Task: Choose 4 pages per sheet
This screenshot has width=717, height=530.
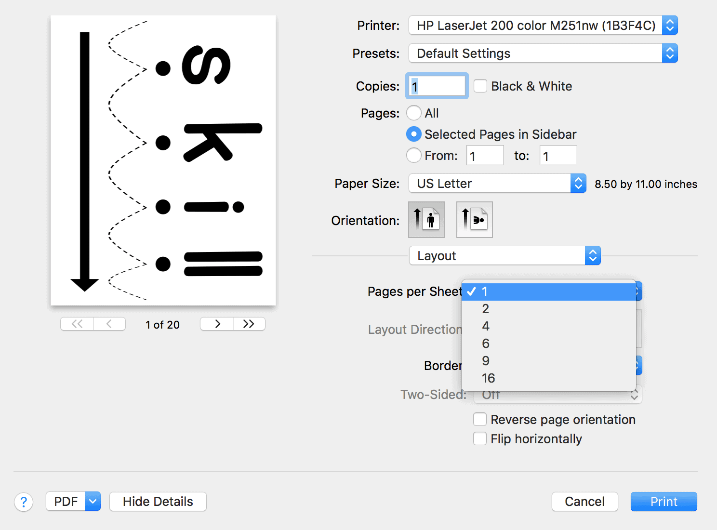Action: pyautogui.click(x=549, y=326)
